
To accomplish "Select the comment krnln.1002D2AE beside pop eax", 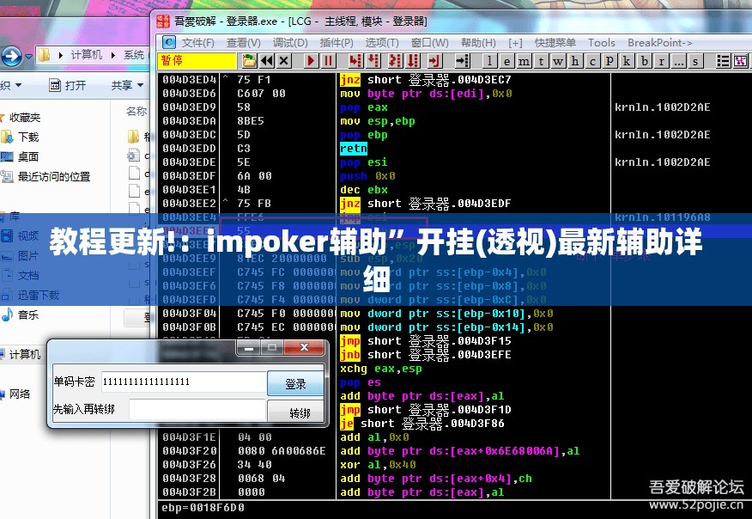I will pos(663,107).
